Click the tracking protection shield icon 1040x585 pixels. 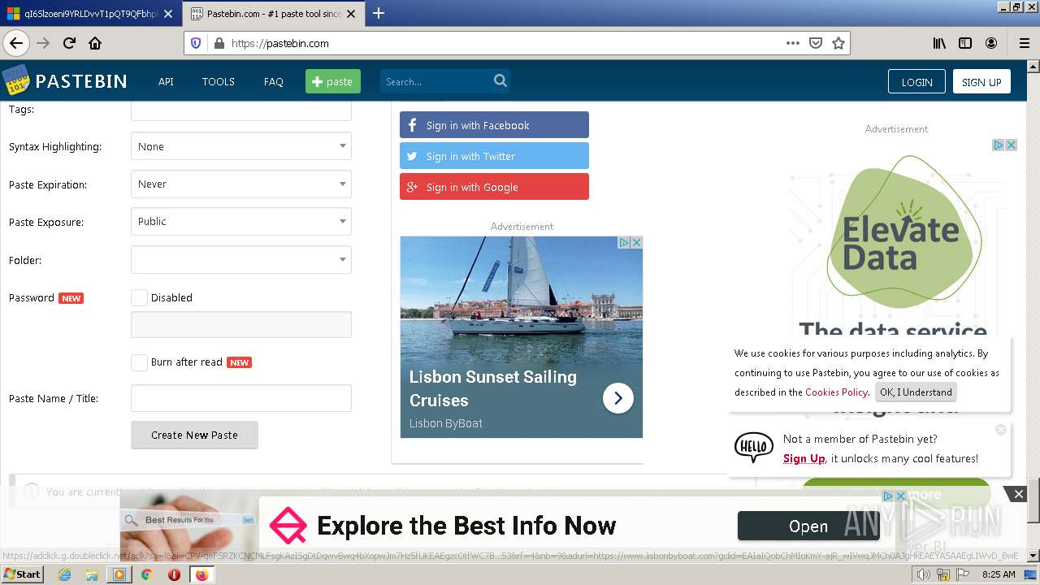point(196,43)
